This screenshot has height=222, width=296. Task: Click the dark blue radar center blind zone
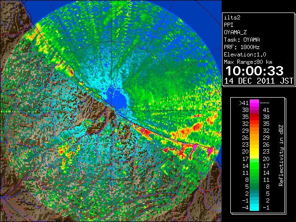[x=117, y=100]
